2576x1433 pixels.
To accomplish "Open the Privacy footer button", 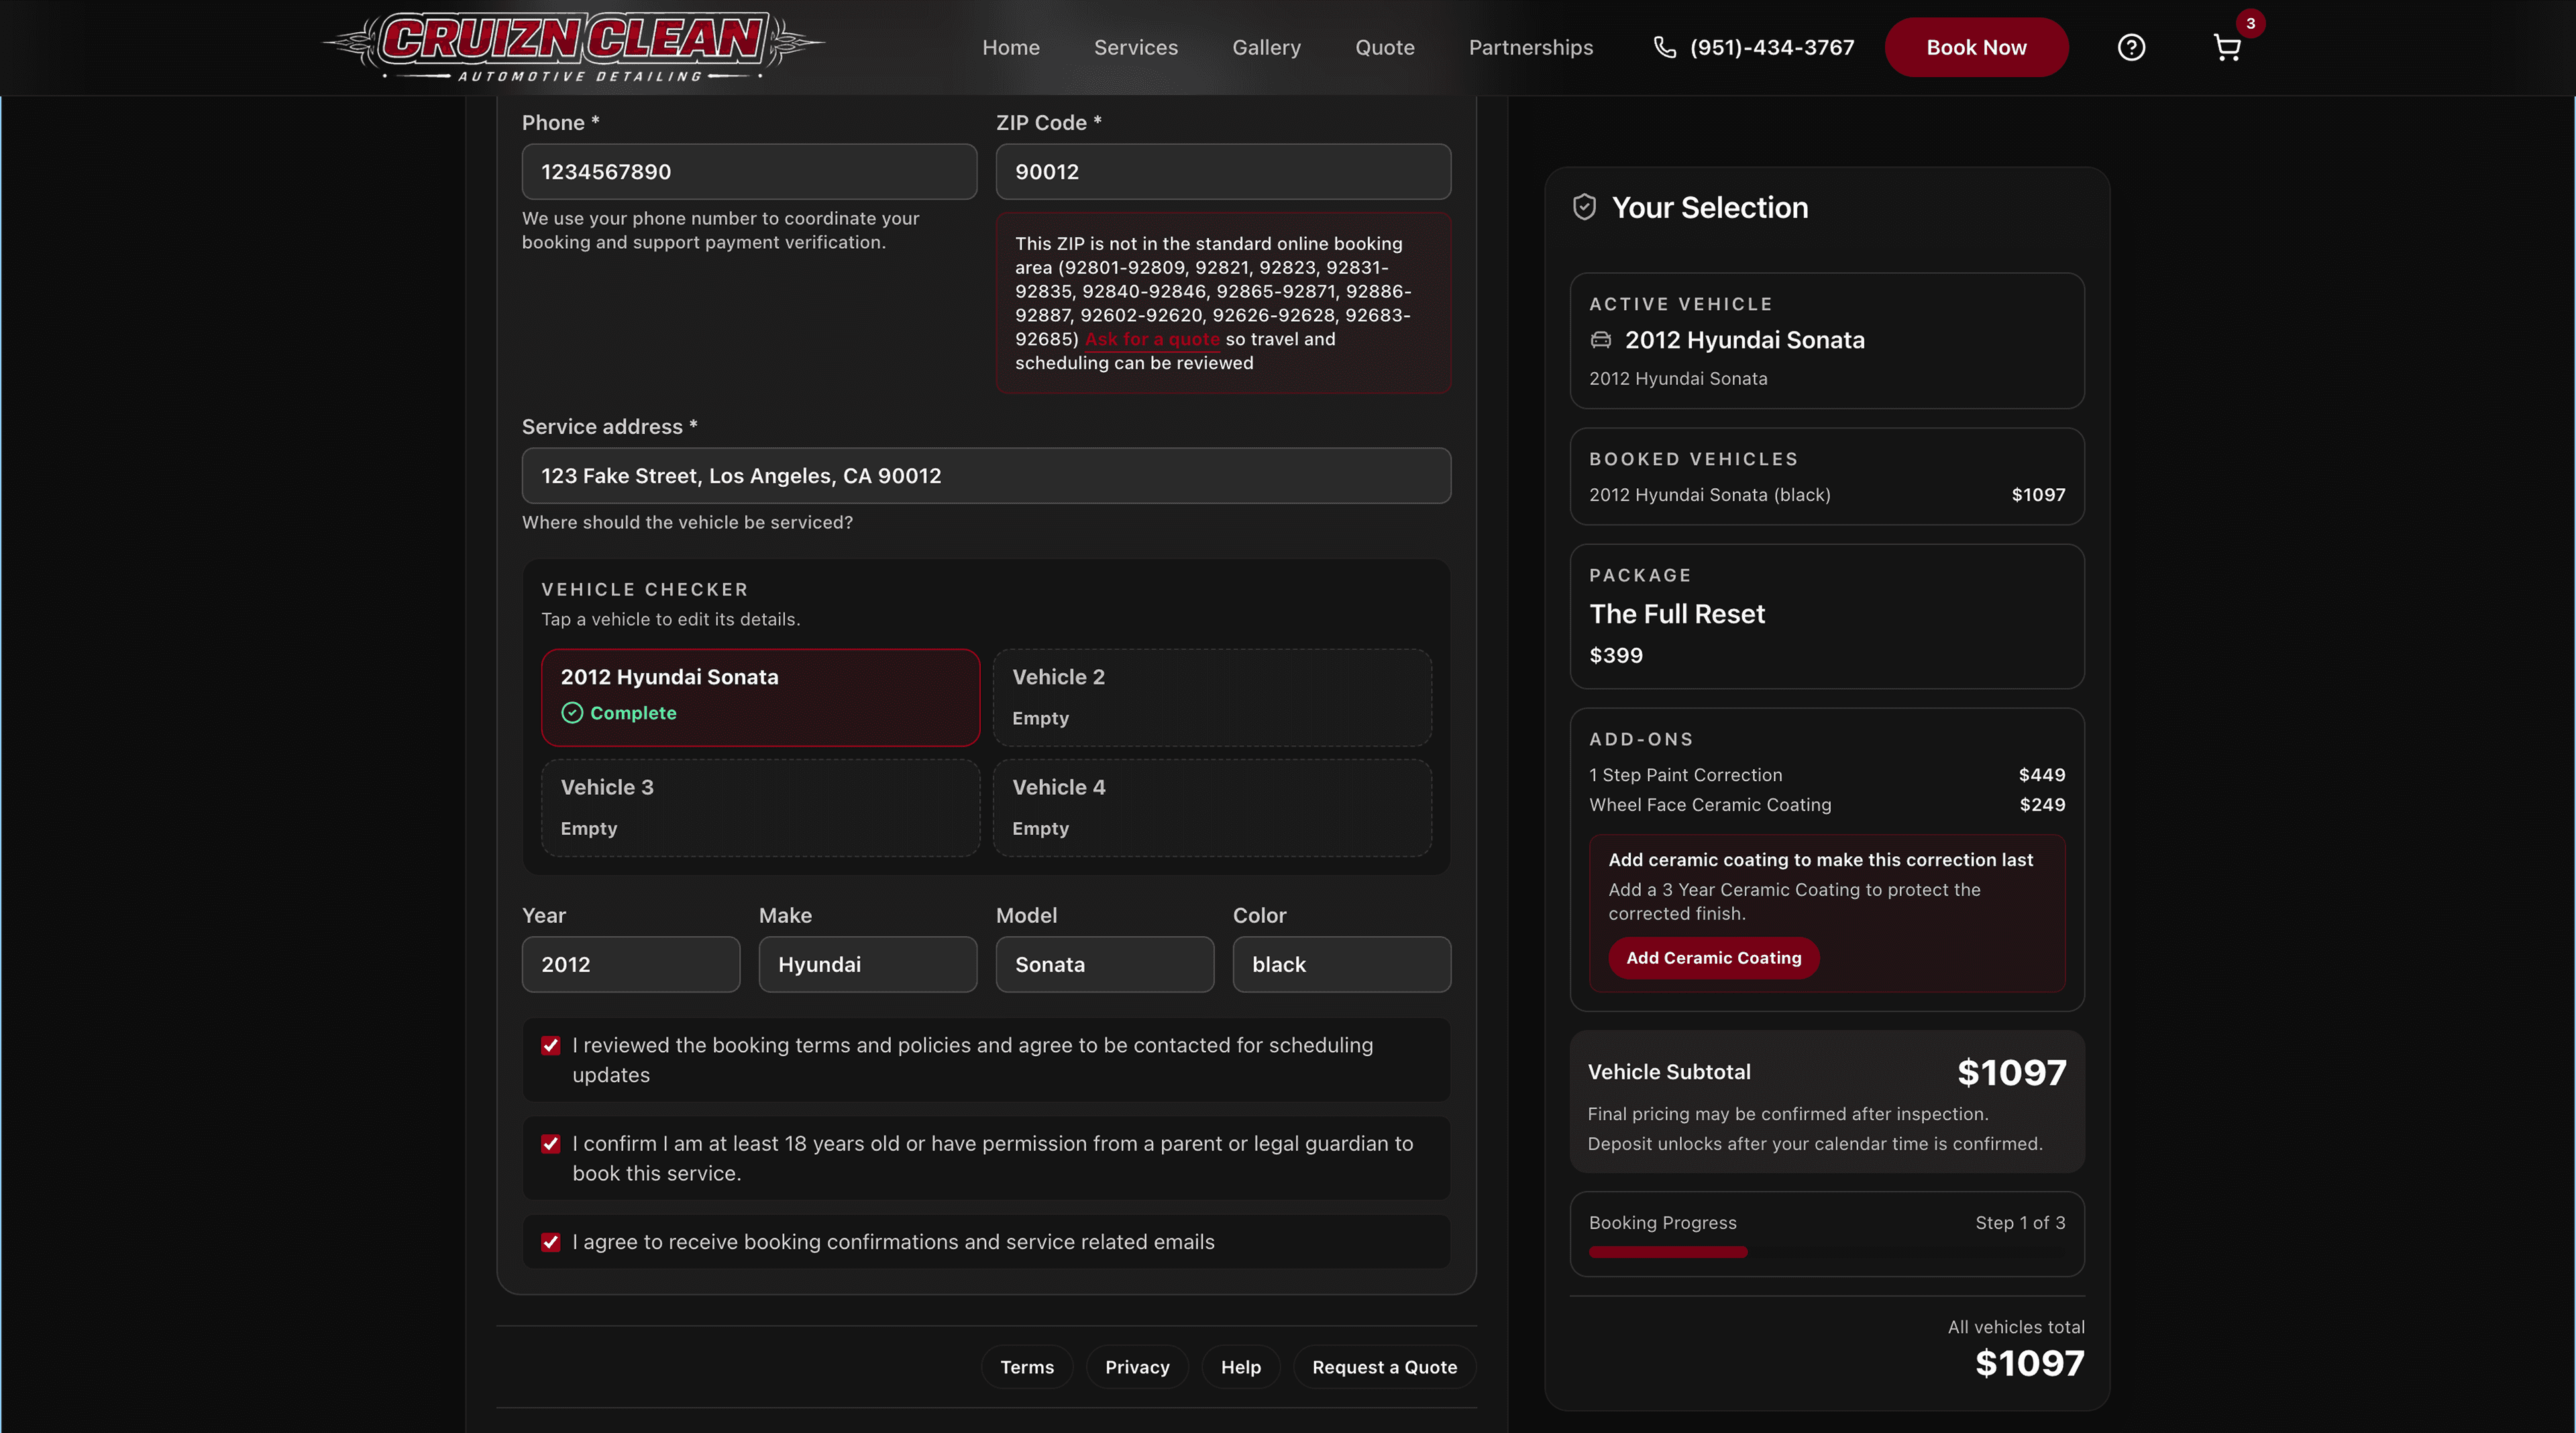I will tap(1137, 1367).
